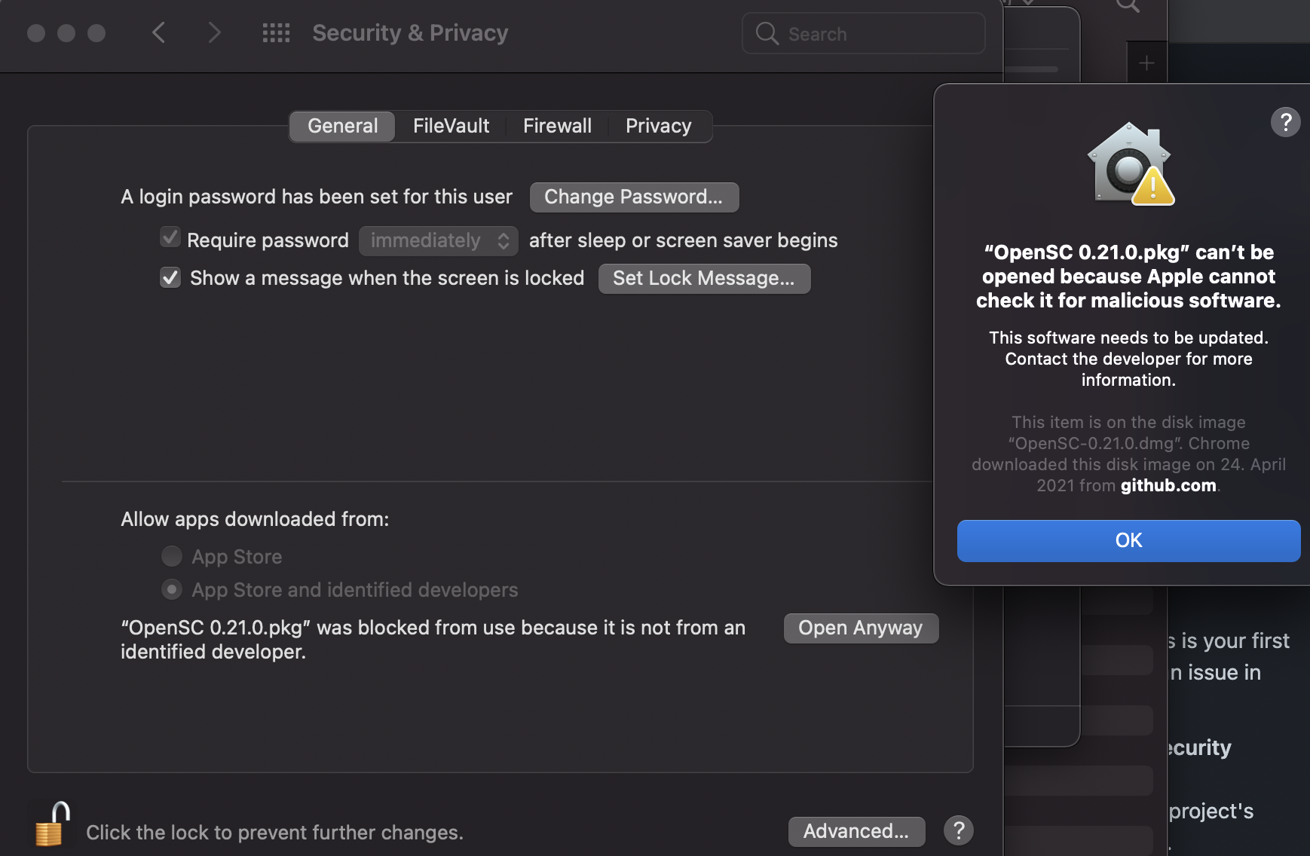The image size is (1310, 856).
Task: Click the new tab plus icon behind the dialog
Action: (1146, 63)
